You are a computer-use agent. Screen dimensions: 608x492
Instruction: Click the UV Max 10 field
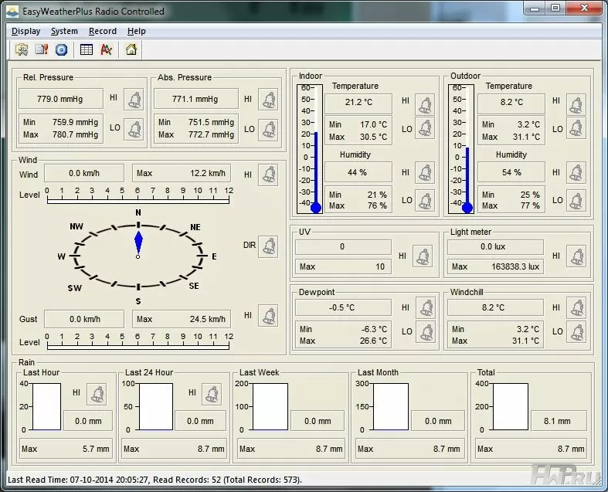pyautogui.click(x=343, y=266)
